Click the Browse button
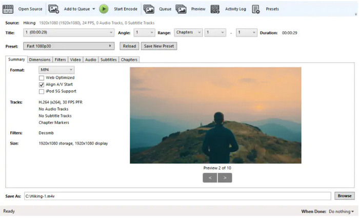 (344, 196)
